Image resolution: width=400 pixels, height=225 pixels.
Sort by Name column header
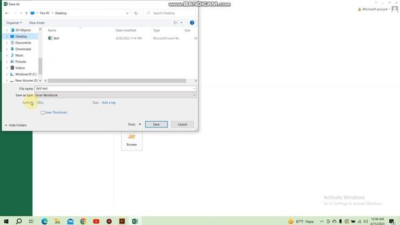coord(52,31)
